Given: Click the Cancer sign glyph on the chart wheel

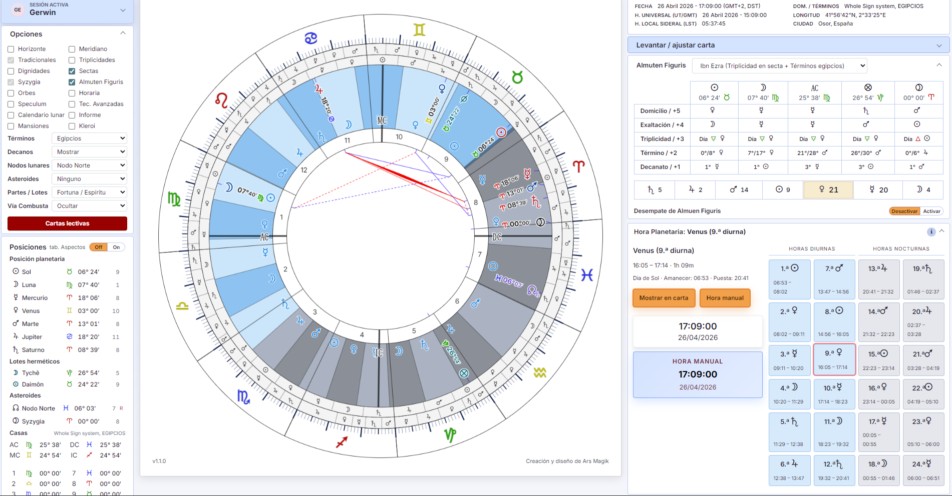Looking at the screenshot, I should [311, 38].
